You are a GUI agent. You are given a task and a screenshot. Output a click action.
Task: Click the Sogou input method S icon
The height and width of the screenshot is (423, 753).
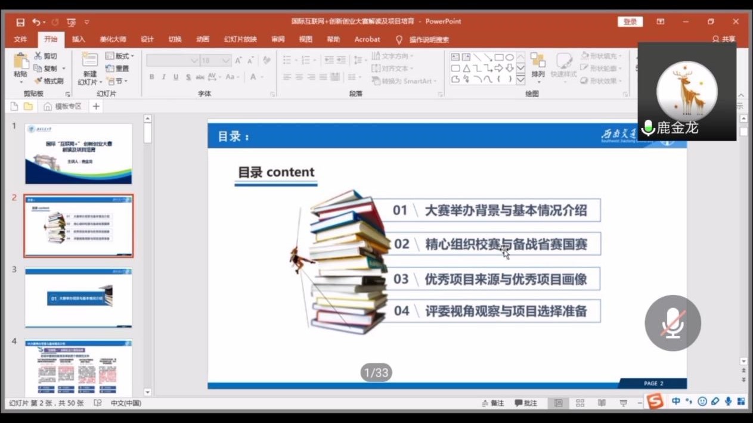tap(655, 402)
